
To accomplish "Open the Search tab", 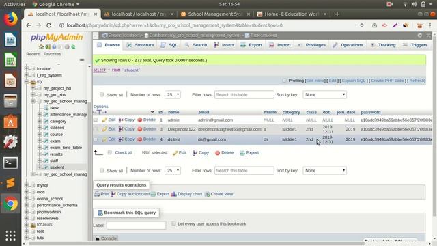I will click(x=196, y=45).
